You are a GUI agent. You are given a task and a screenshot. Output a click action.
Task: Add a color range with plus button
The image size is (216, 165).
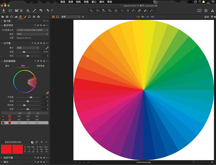tap(42, 142)
